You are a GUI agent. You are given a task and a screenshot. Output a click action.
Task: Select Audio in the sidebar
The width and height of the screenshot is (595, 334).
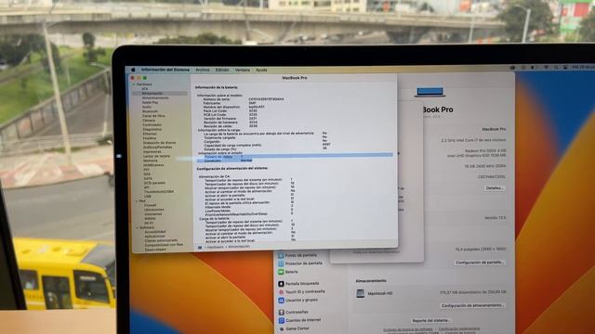pyautogui.click(x=147, y=107)
